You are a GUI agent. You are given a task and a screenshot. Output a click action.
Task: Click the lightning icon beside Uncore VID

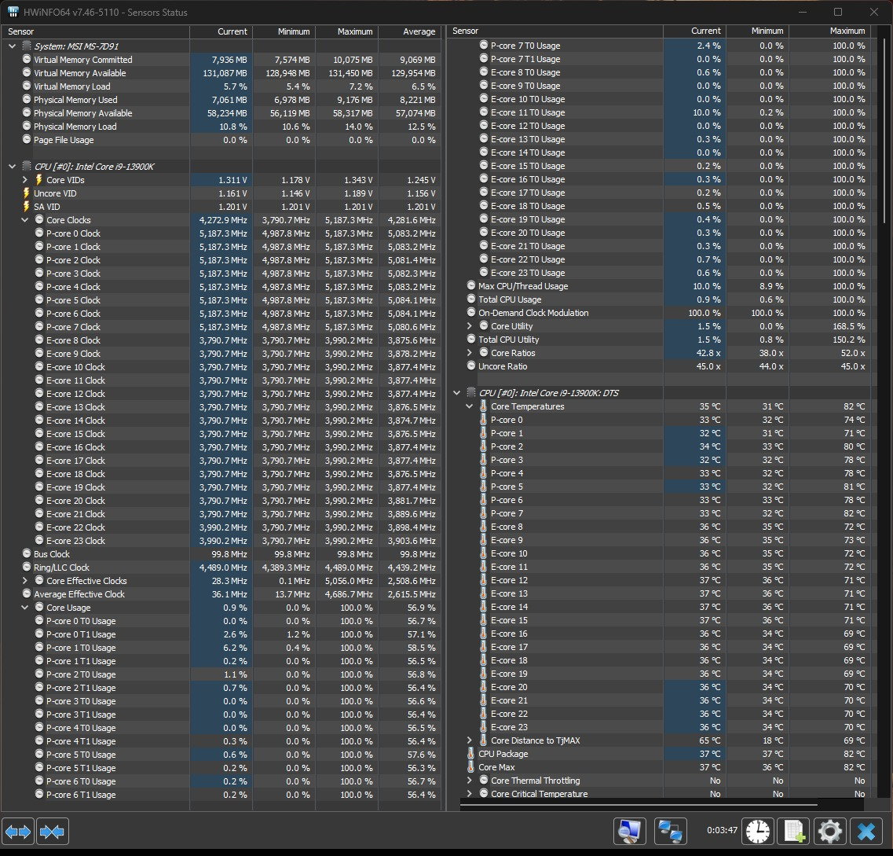click(26, 193)
